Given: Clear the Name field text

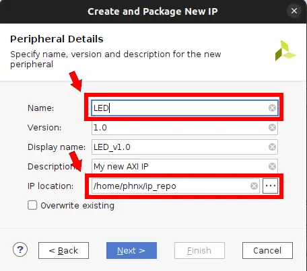Looking at the screenshot, I should [x=272, y=108].
